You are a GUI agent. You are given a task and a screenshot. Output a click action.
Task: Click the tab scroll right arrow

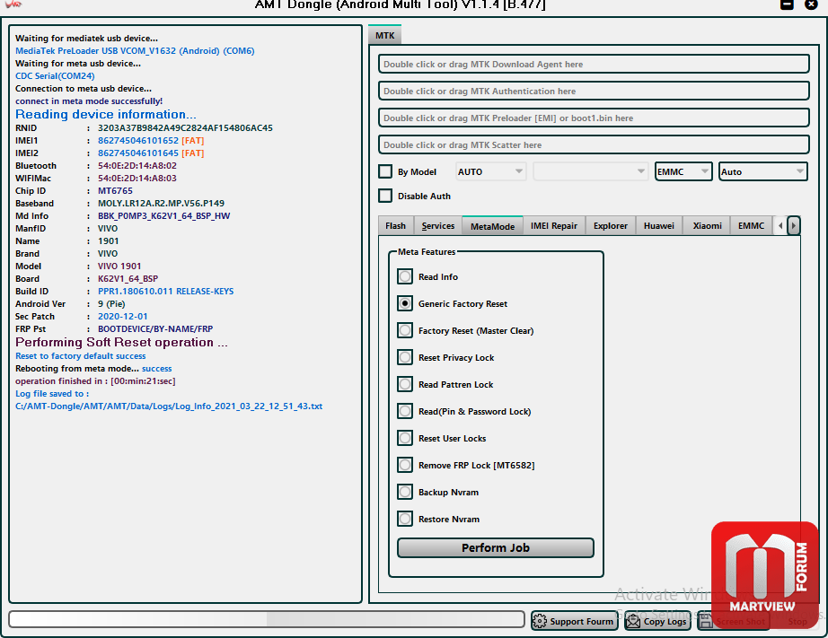point(793,226)
